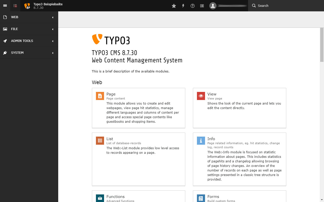Click the large TYPO3 logo
The image size is (324, 202).
click(x=111, y=40)
